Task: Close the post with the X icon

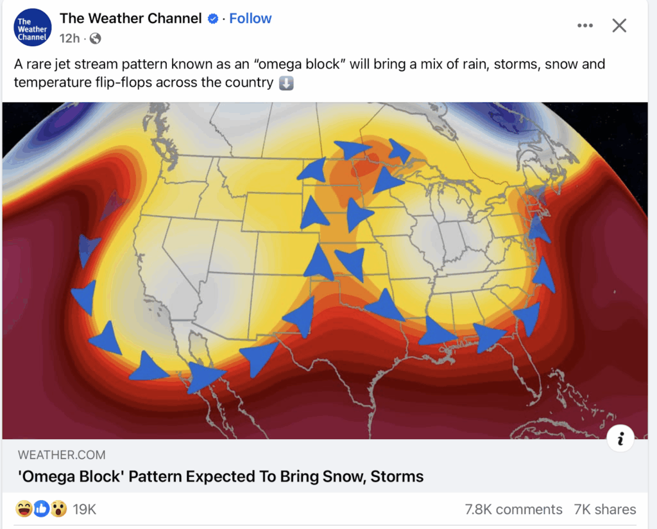Action: coord(619,26)
